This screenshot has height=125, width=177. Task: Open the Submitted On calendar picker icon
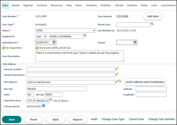(54, 42)
